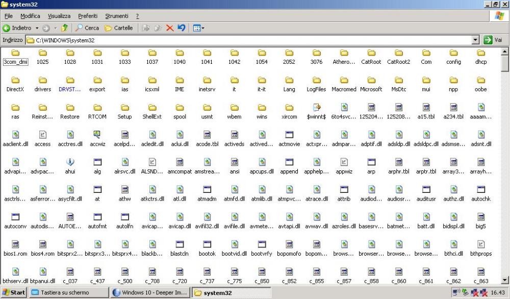The width and height of the screenshot is (510, 299).
Task: Select the $winnt$ file icon
Action: [317, 107]
